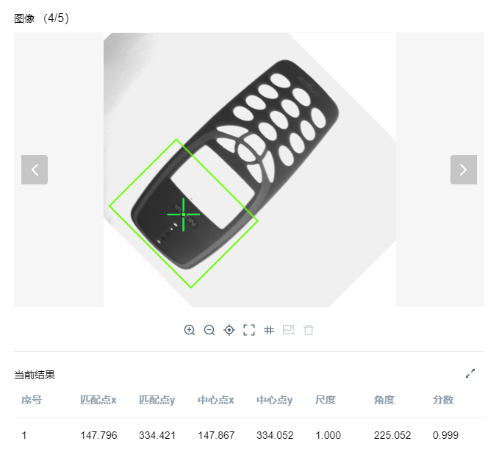Screen dimensions: 496x452
Task: Click the score value 0.999
Action: [445, 435]
